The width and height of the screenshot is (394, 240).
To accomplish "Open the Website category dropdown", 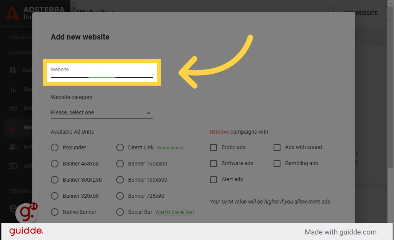I will 102,113.
